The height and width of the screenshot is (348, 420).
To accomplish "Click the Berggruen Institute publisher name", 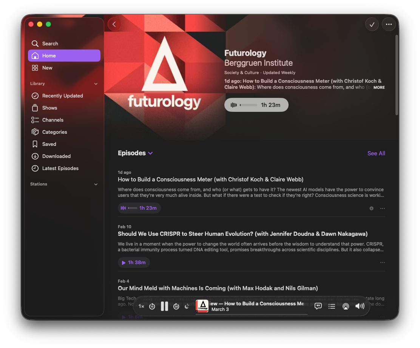I will pyautogui.click(x=258, y=63).
